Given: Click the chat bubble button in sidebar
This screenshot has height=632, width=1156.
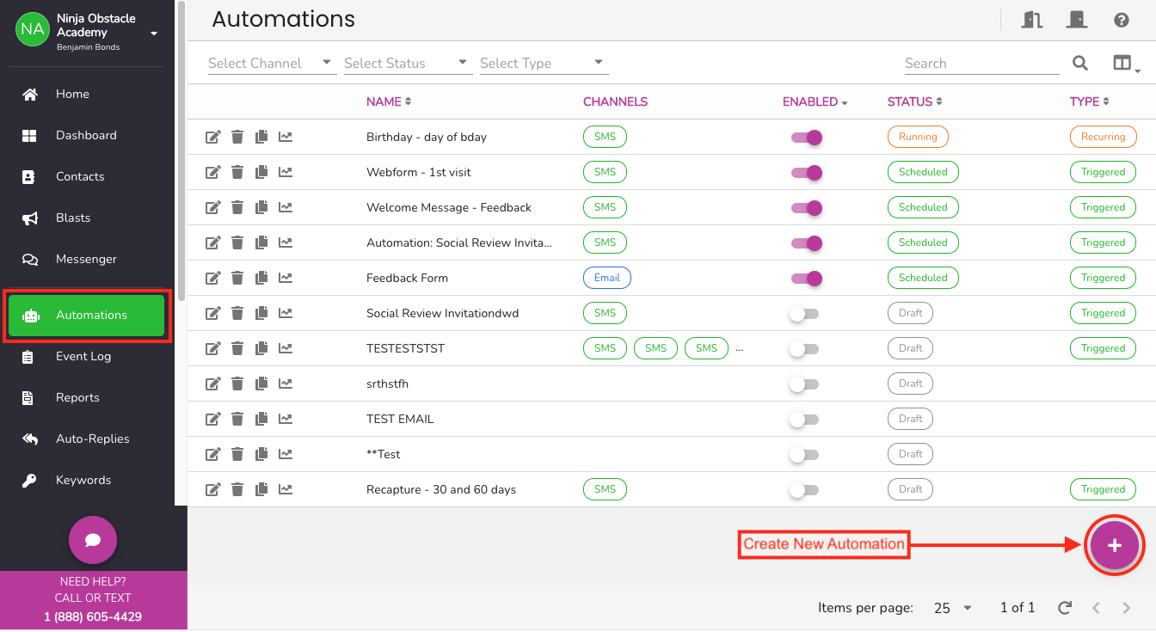Looking at the screenshot, I should coord(93,540).
